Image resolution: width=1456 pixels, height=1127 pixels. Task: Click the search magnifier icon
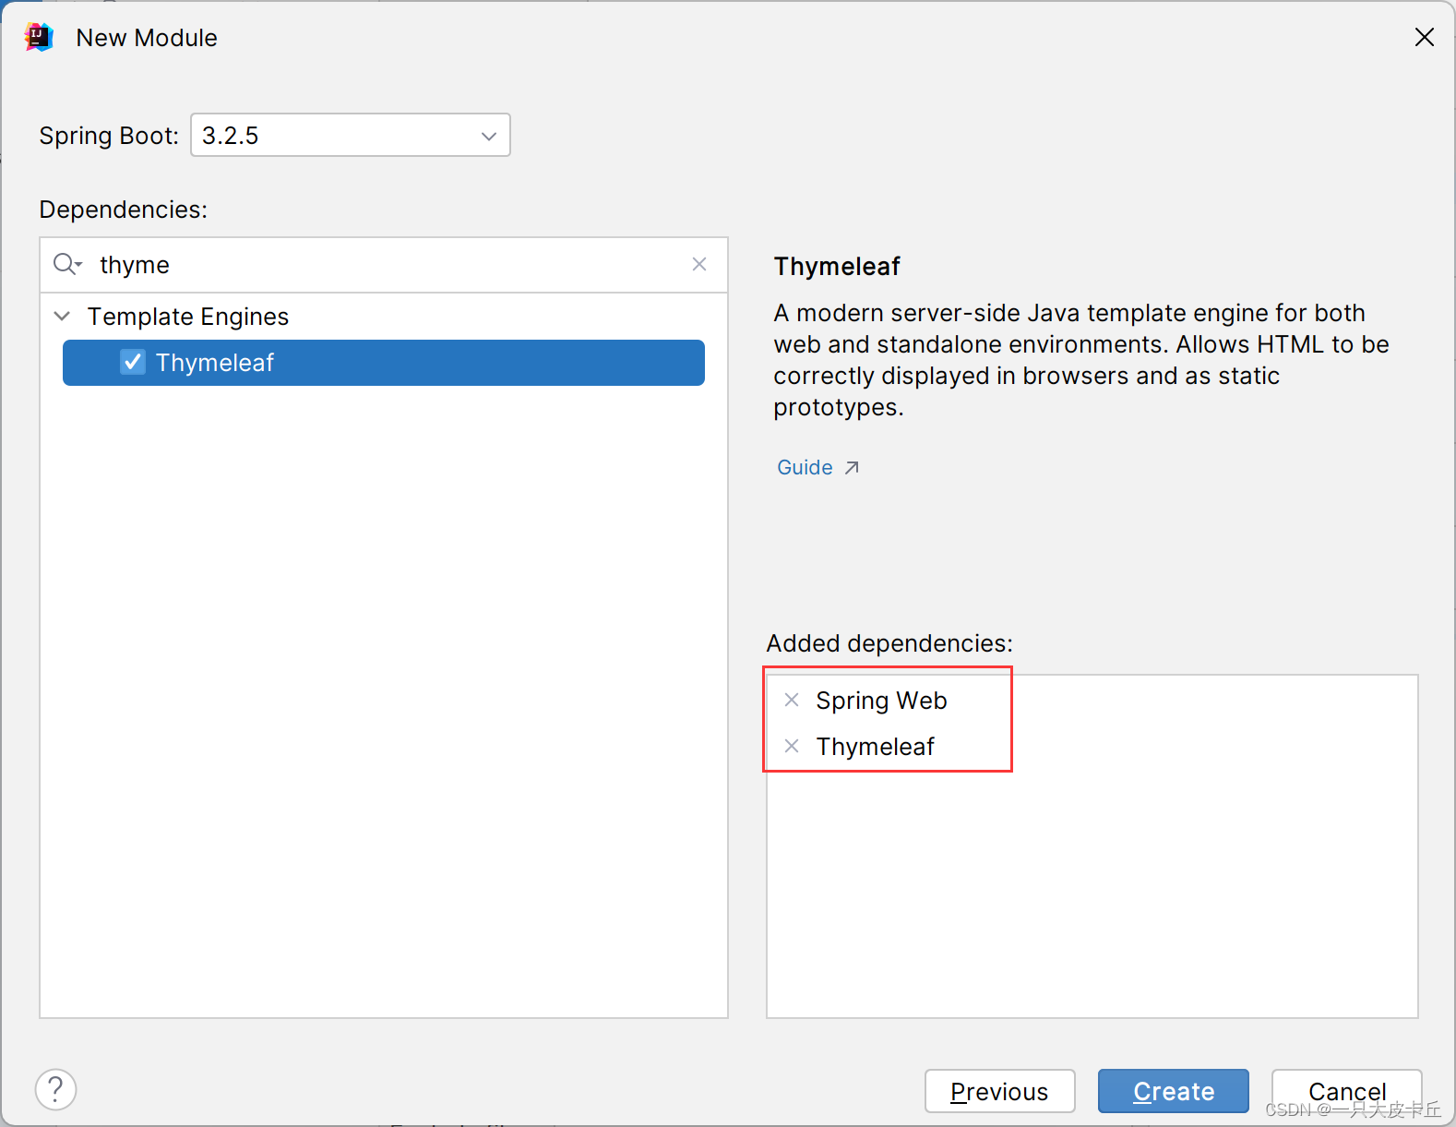tap(66, 265)
